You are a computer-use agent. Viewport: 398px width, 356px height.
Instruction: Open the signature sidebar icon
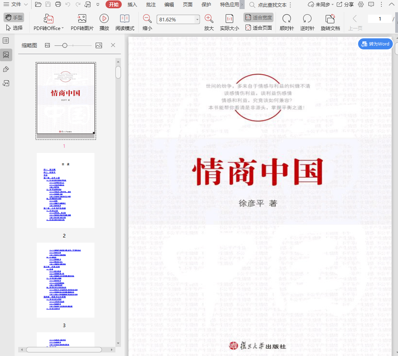coord(6,83)
